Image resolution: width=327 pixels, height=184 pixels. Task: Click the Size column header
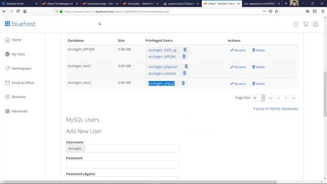[x=121, y=40]
